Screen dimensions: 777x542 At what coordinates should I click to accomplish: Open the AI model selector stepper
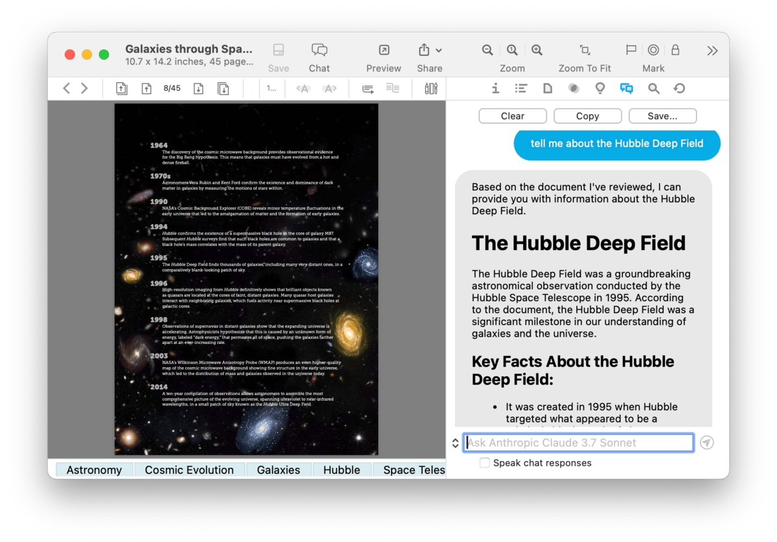pos(455,443)
